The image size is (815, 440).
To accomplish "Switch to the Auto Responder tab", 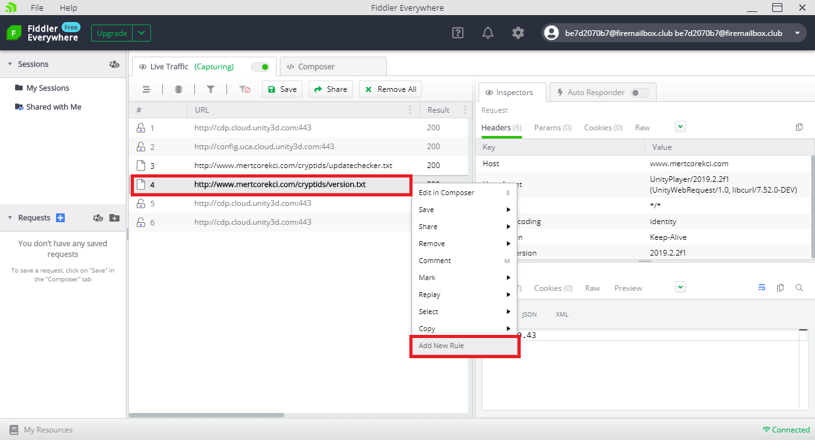I will tap(602, 93).
